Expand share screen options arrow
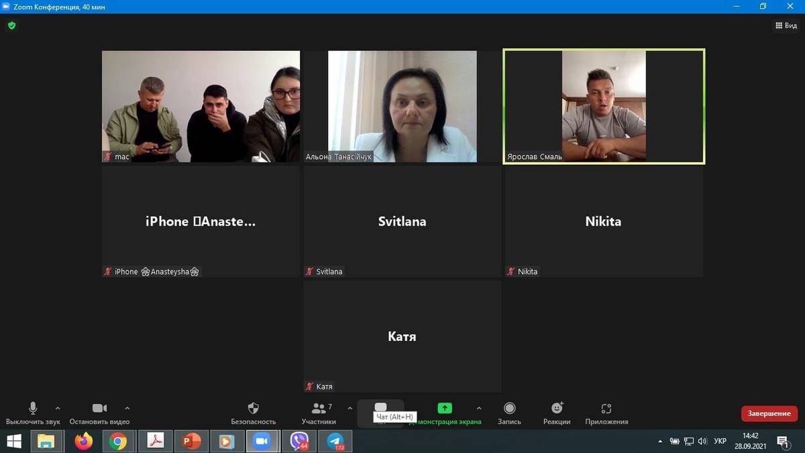Image resolution: width=805 pixels, height=453 pixels. [x=478, y=408]
